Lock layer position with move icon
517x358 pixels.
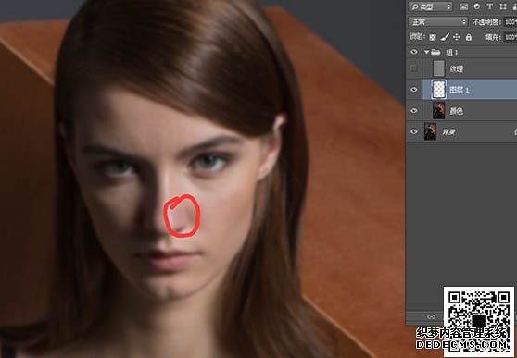[x=457, y=37]
